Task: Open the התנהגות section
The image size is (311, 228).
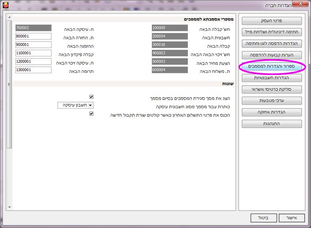Action: point(272,123)
